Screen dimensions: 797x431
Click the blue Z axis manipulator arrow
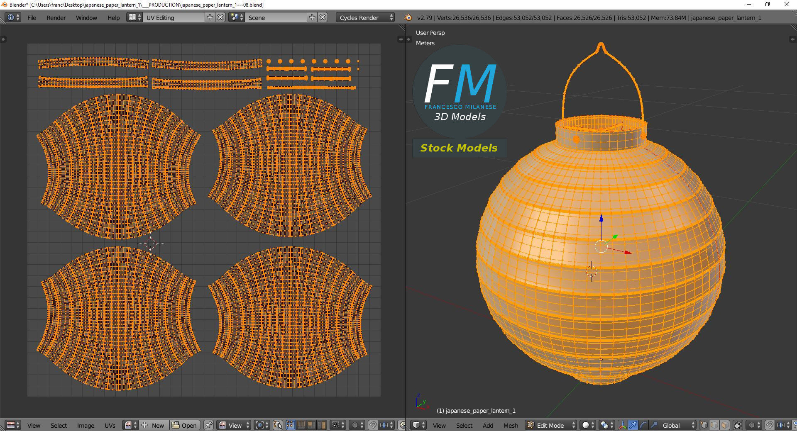[601, 219]
